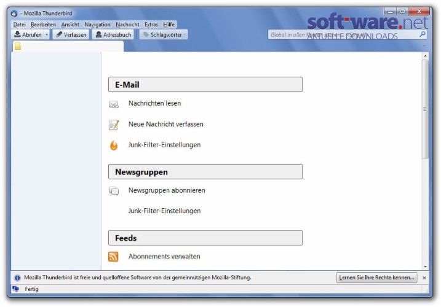Click the vertical scrollbar thumb
Image resolution: width=441 pixels, height=307 pixels.
point(425,109)
